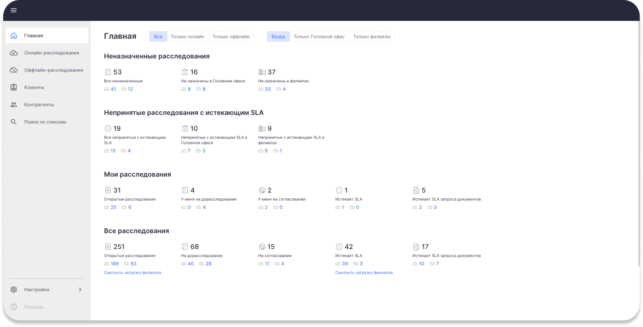Click the Home icon in sidebar
Screen dimensions: 643x327
tap(14, 36)
